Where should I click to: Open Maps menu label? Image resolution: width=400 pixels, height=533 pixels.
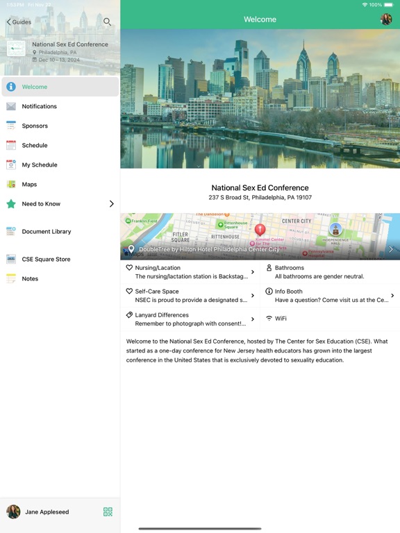pyautogui.click(x=29, y=184)
